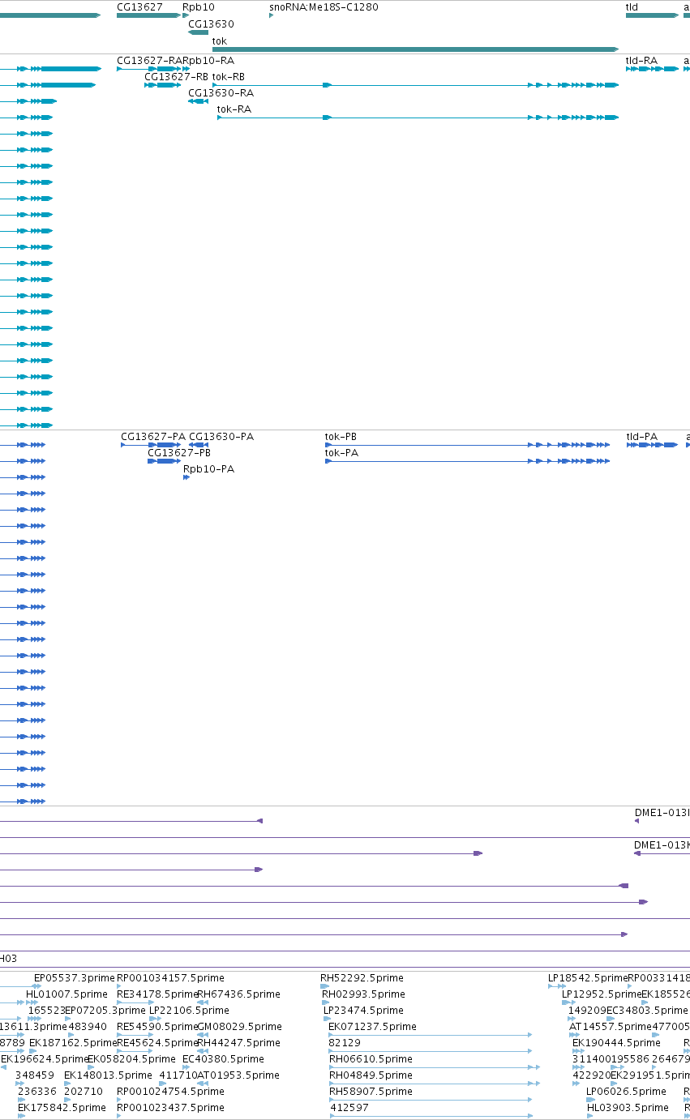Select the feature labeled 412597

coord(350,1108)
